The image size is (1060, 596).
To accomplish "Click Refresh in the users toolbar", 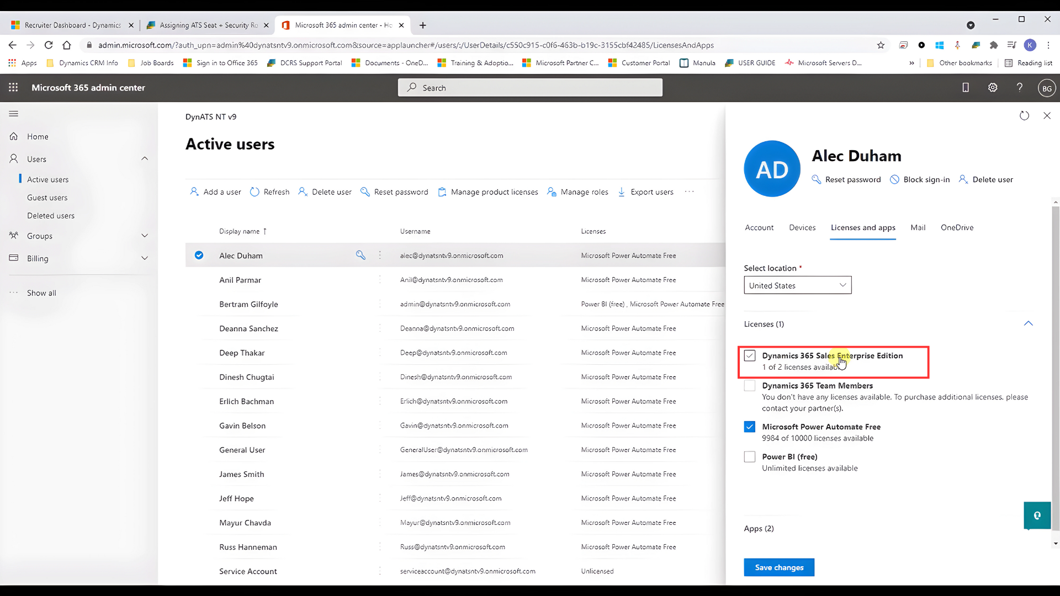I will 269,191.
